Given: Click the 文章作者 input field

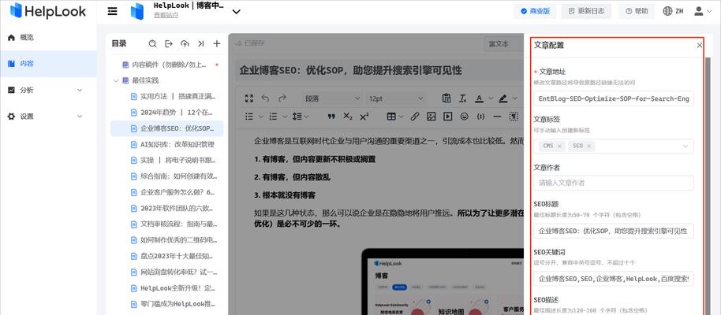Looking at the screenshot, I should (614, 183).
